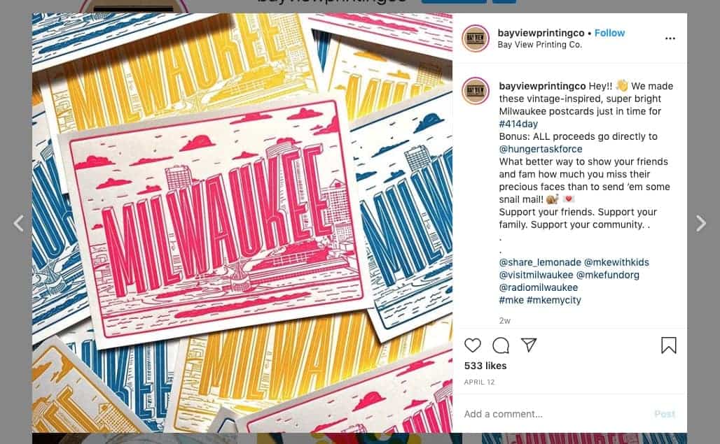This screenshot has width=720, height=444.
Task: Share post with paper plane icon
Action: click(529, 345)
